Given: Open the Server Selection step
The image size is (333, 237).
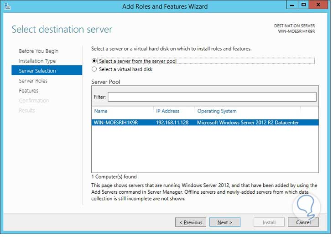Looking at the screenshot, I should pyautogui.click(x=37, y=71).
